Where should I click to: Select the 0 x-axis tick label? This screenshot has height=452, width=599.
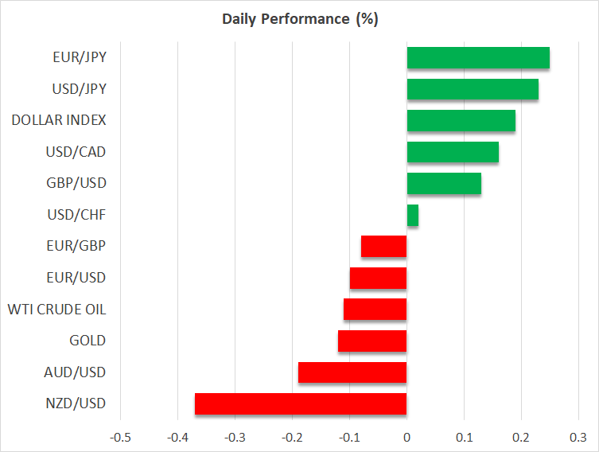(x=406, y=437)
